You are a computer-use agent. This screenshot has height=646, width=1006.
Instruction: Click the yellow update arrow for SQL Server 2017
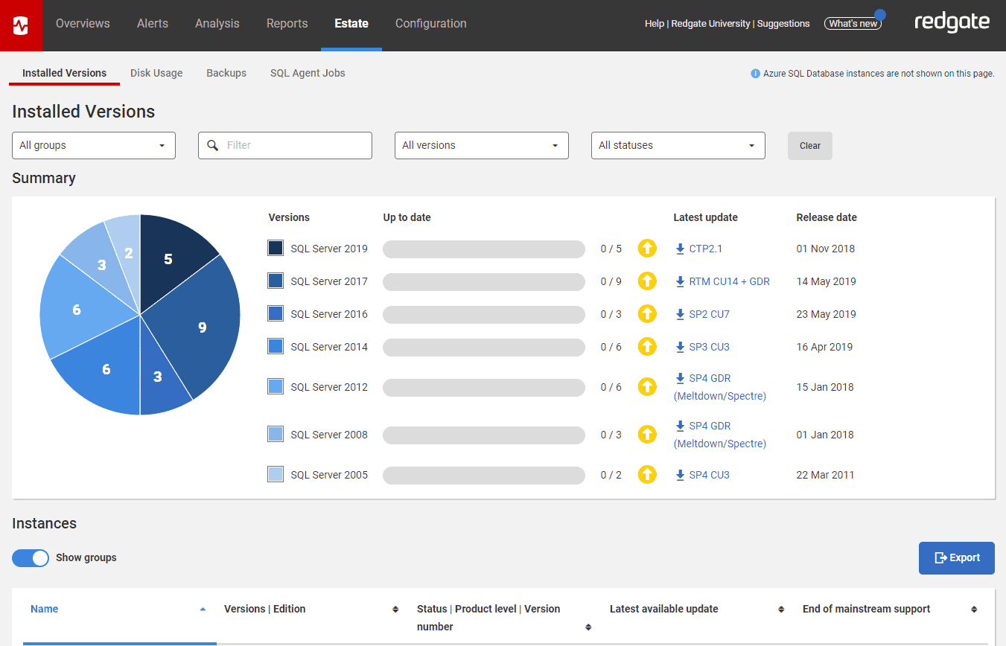point(647,281)
